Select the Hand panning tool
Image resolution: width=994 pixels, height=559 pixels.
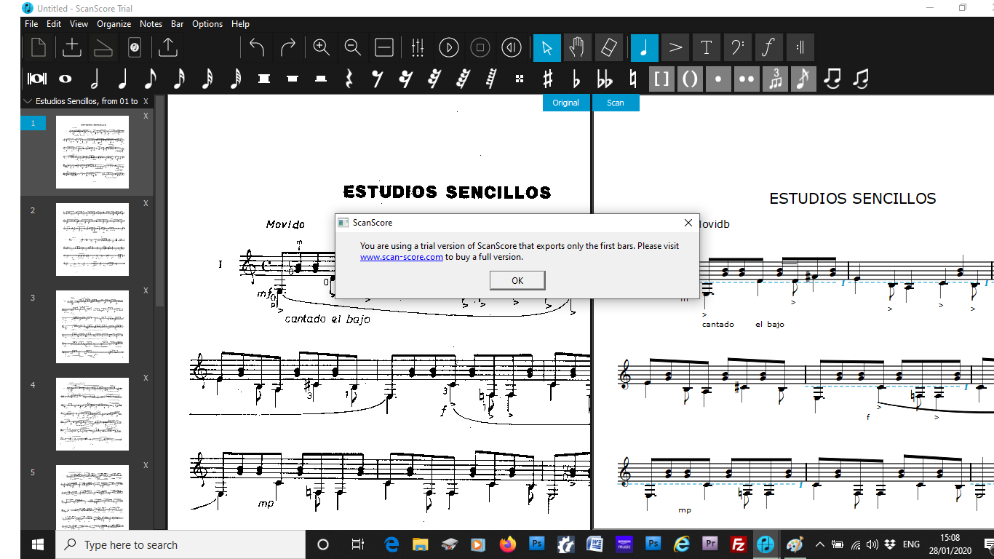(578, 47)
